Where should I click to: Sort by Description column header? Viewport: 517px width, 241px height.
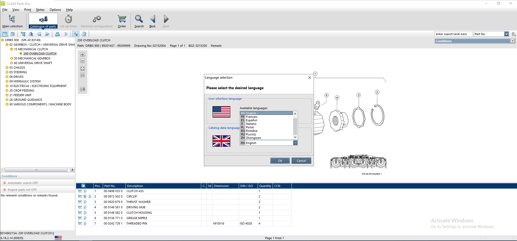click(x=163, y=186)
